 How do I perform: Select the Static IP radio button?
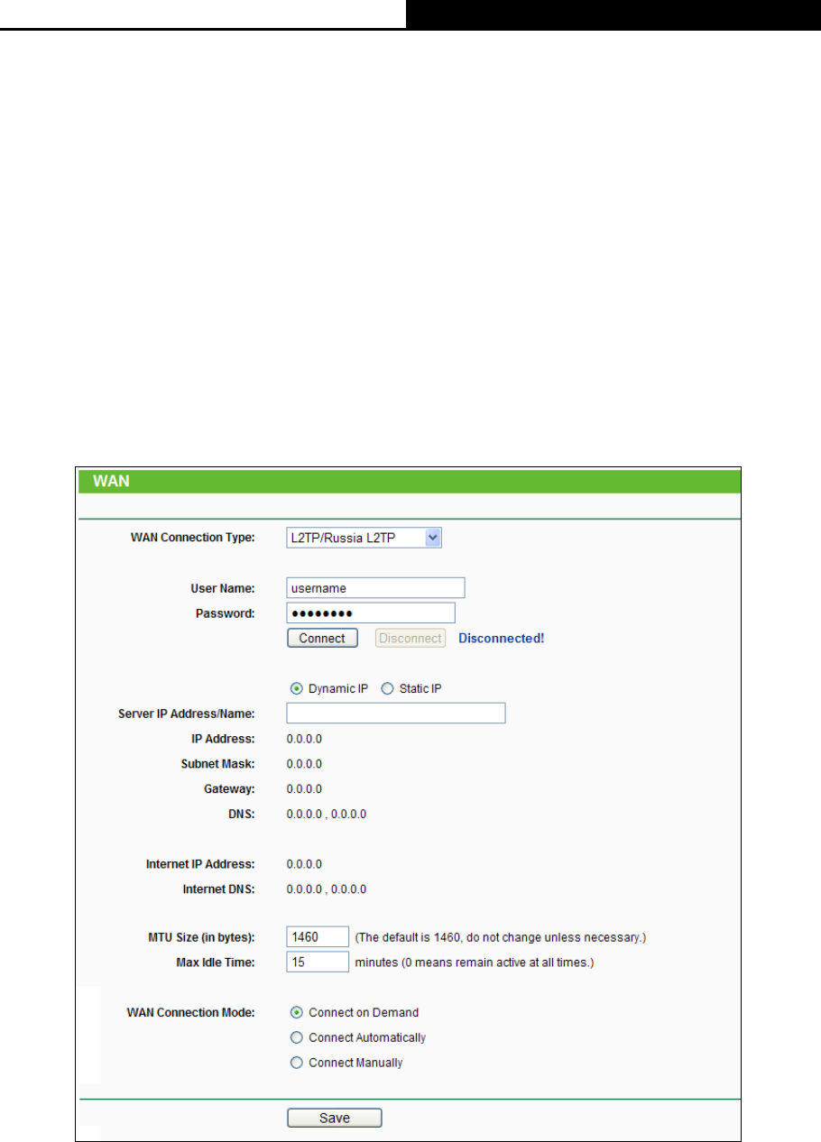point(387,689)
